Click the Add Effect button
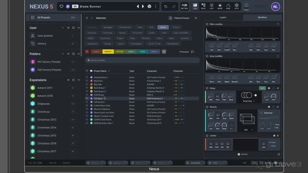Image resolution: width=308 pixels, height=173 pixels. (x=243, y=154)
